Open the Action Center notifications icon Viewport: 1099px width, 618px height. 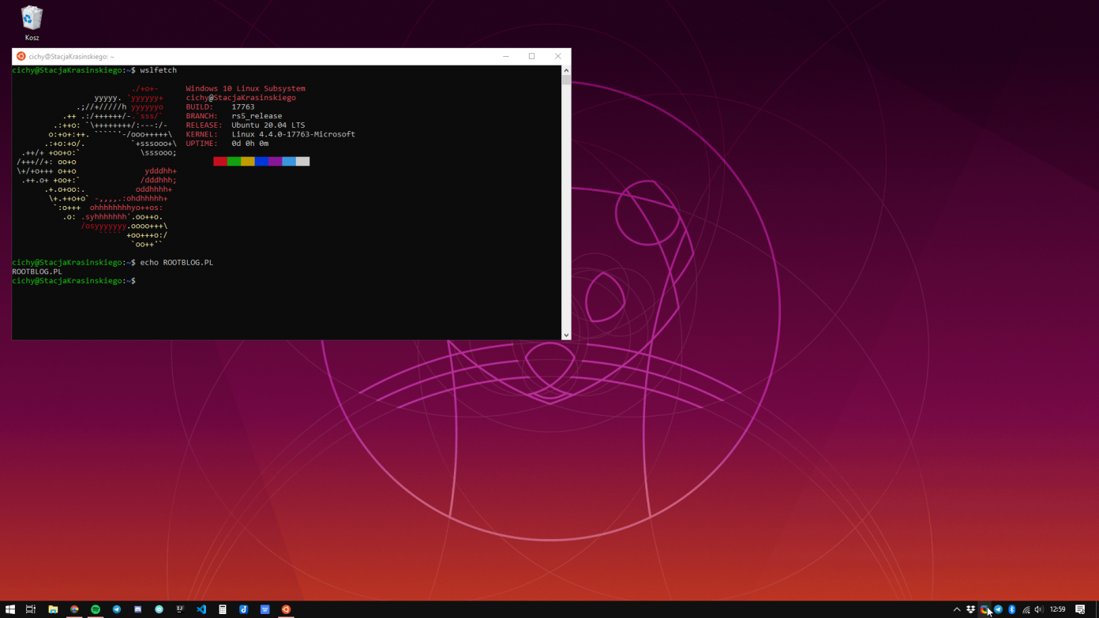click(x=1080, y=609)
